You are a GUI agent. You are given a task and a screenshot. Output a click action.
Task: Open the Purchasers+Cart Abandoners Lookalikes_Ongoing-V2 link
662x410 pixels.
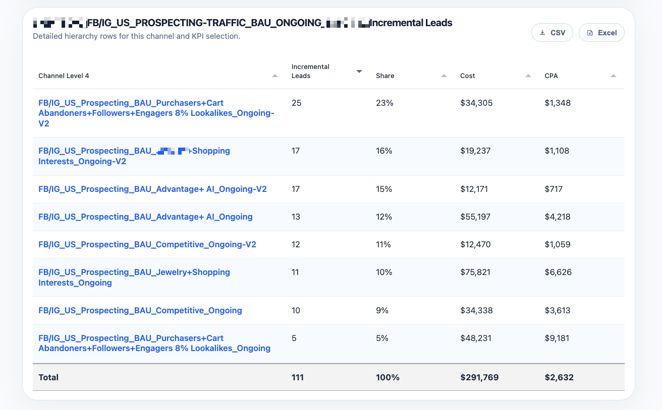point(156,113)
